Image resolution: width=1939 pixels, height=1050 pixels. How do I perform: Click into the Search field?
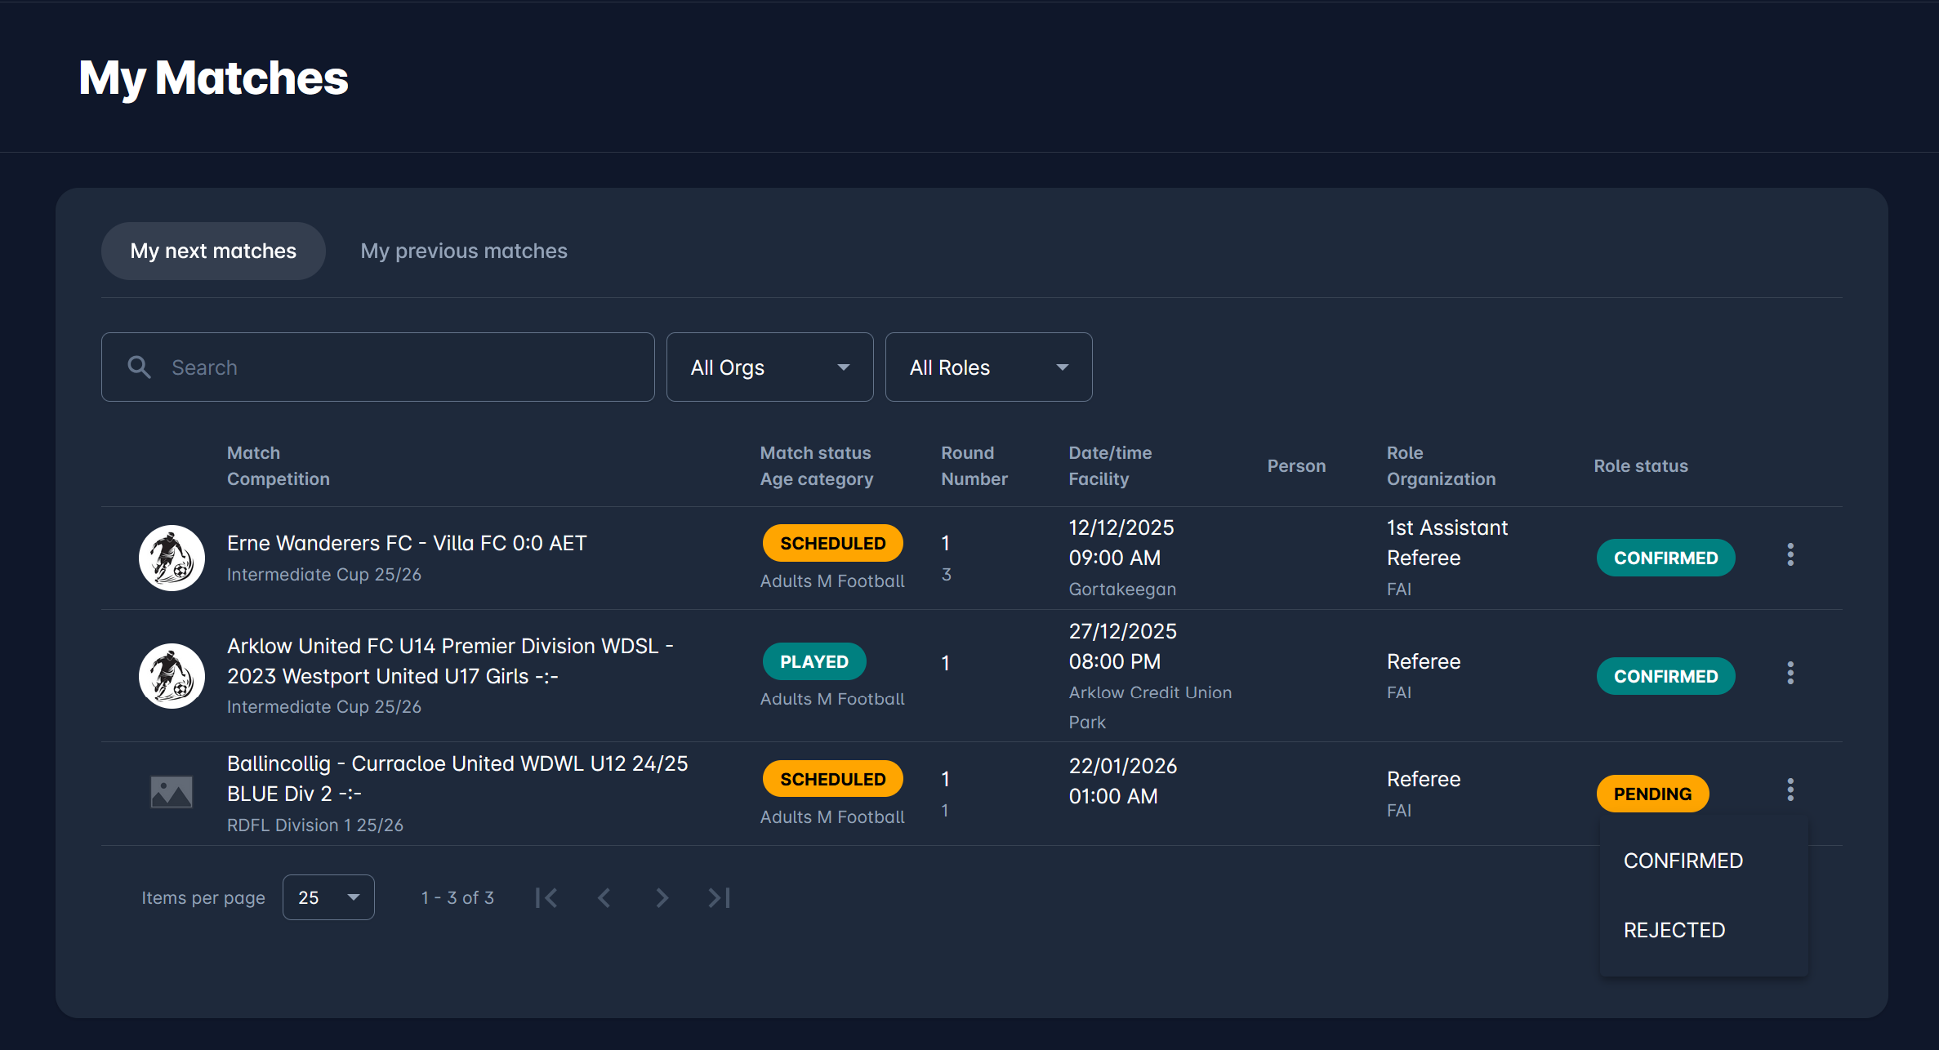tap(400, 367)
